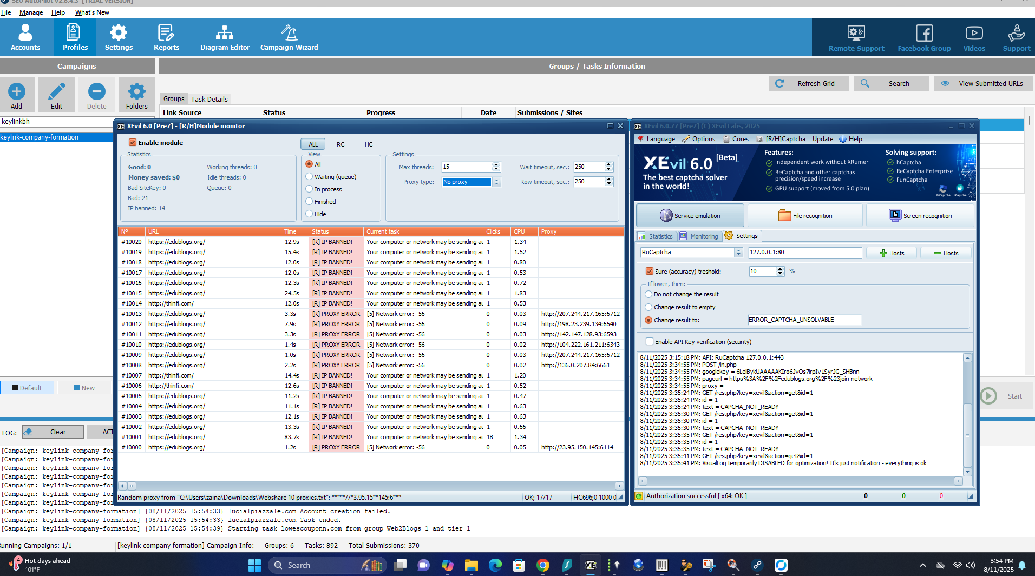Viewport: 1035px width, 576px height.
Task: Switch to Task Details tab
Action: coord(209,99)
